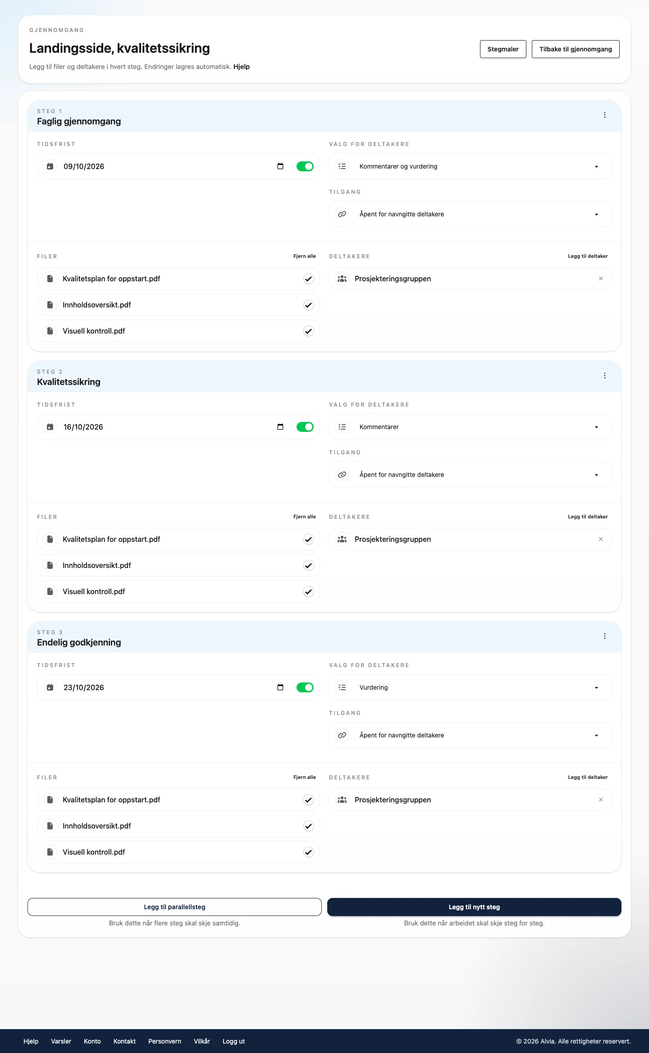Screen dimensions: 649x1053
Task: Select Logg ut in the footer
Action: pyautogui.click(x=233, y=1041)
